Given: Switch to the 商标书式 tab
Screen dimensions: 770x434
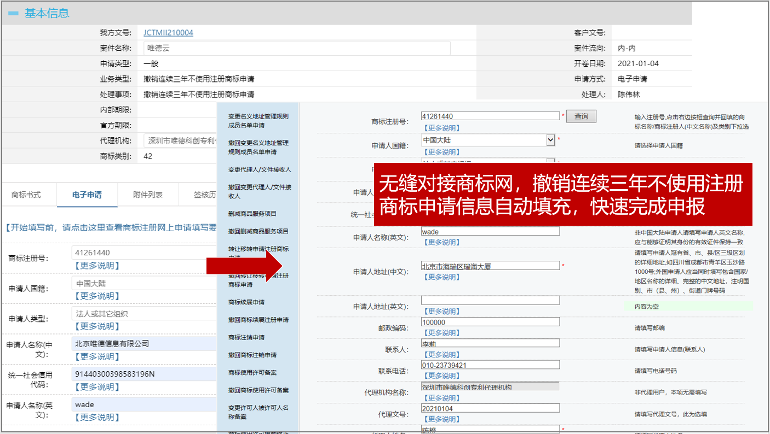Looking at the screenshot, I should point(26,195).
